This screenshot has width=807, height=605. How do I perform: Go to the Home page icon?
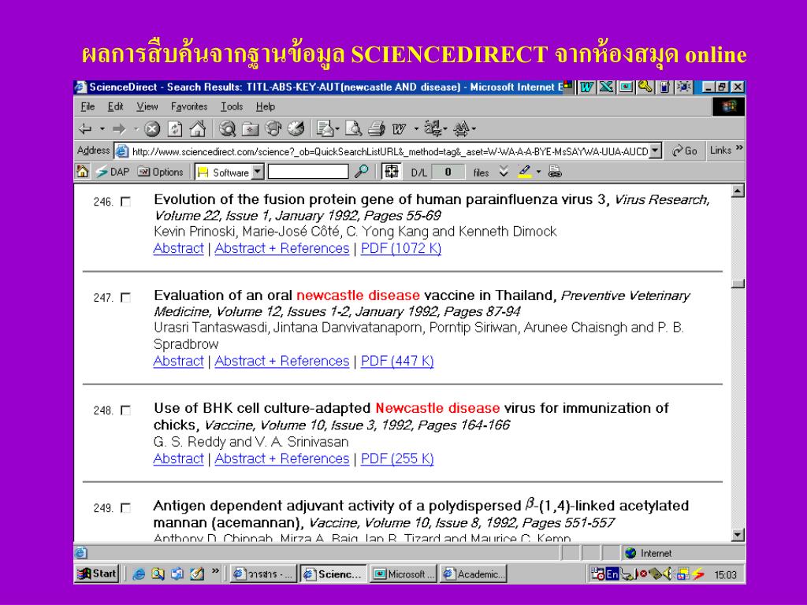click(198, 128)
